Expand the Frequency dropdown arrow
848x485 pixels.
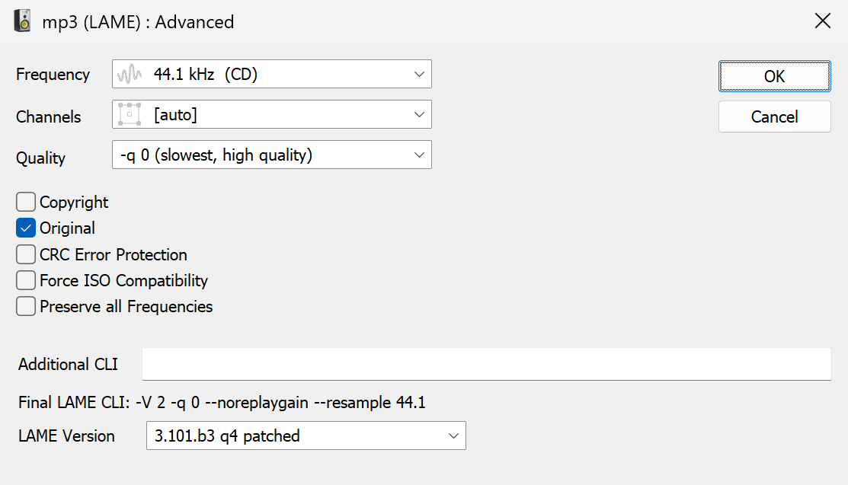[x=418, y=75]
